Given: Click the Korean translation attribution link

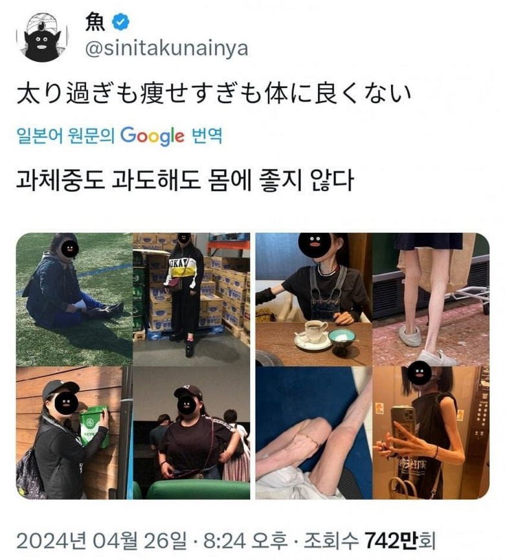Looking at the screenshot, I should 120,136.
